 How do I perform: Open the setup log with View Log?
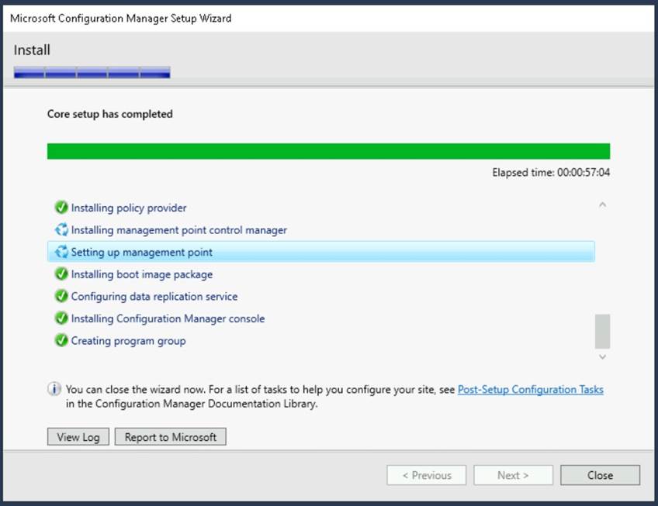coord(78,437)
